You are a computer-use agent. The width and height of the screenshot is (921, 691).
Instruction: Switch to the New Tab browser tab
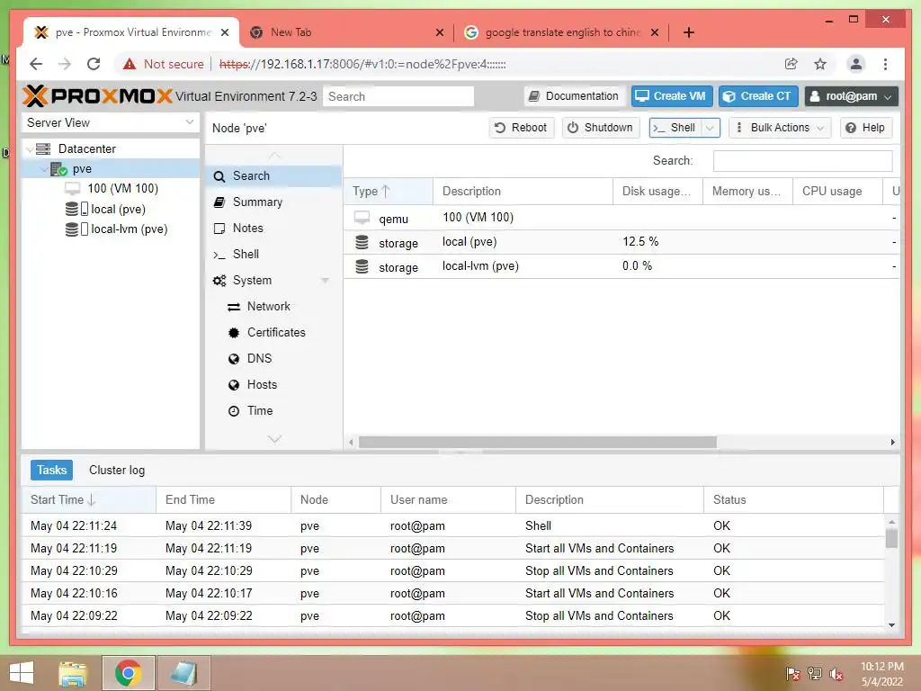coord(346,32)
